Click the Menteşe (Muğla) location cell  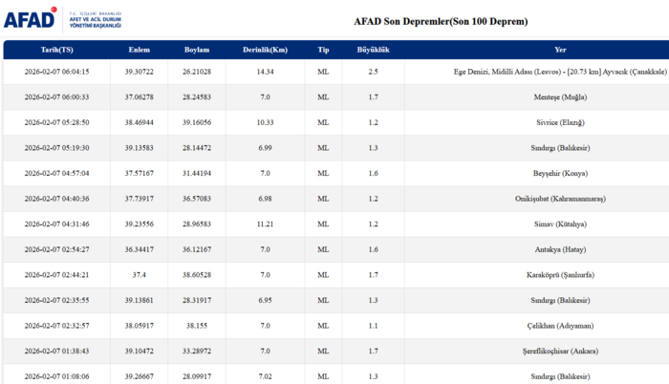coord(560,97)
